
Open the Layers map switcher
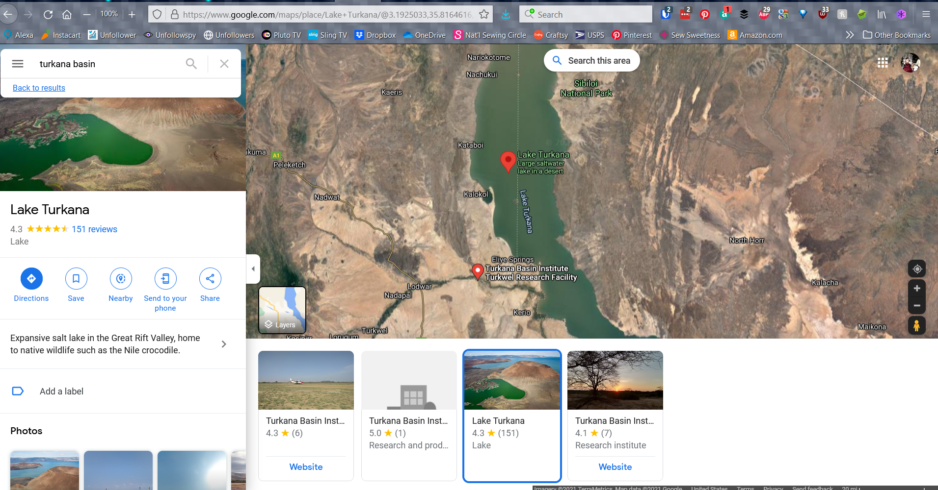pos(282,310)
